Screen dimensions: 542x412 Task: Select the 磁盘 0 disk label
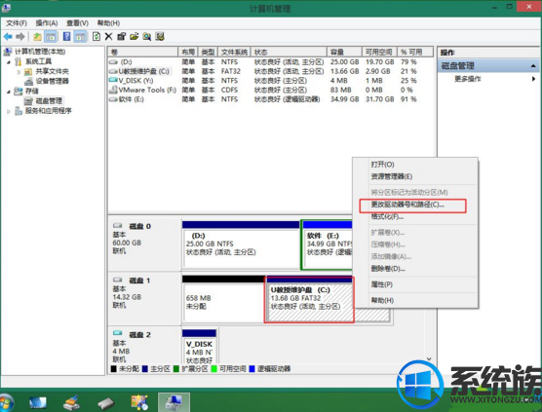(139, 227)
